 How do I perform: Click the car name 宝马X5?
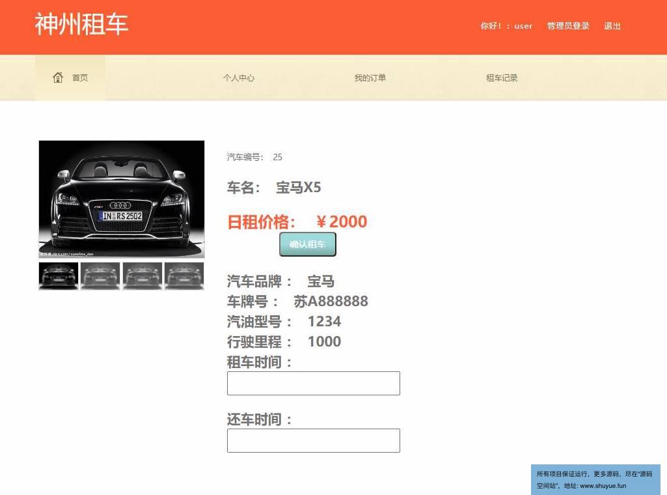[299, 188]
